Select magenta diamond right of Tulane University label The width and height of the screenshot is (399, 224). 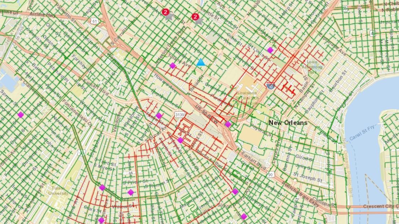coord(102,188)
